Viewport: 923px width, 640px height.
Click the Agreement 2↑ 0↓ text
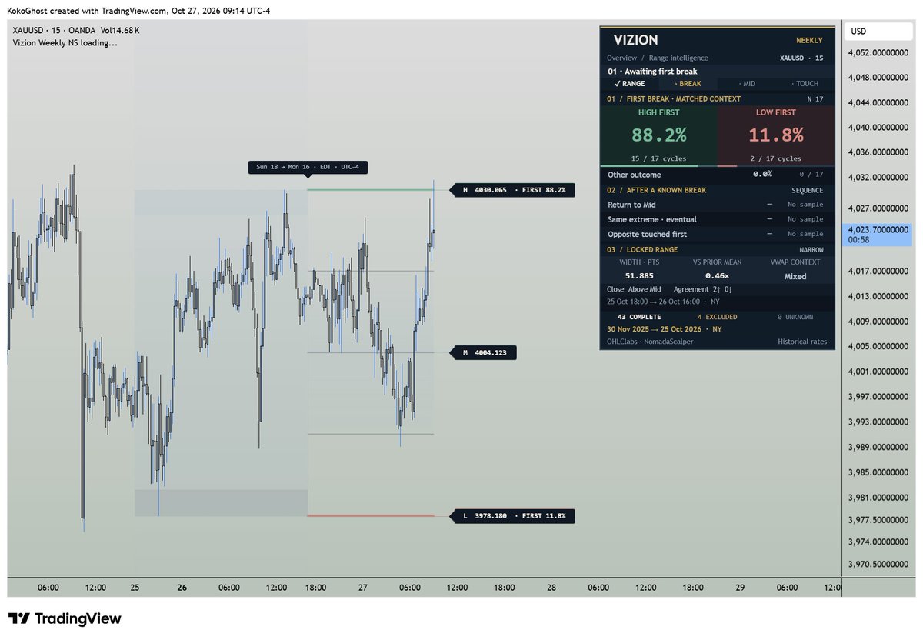pos(705,289)
